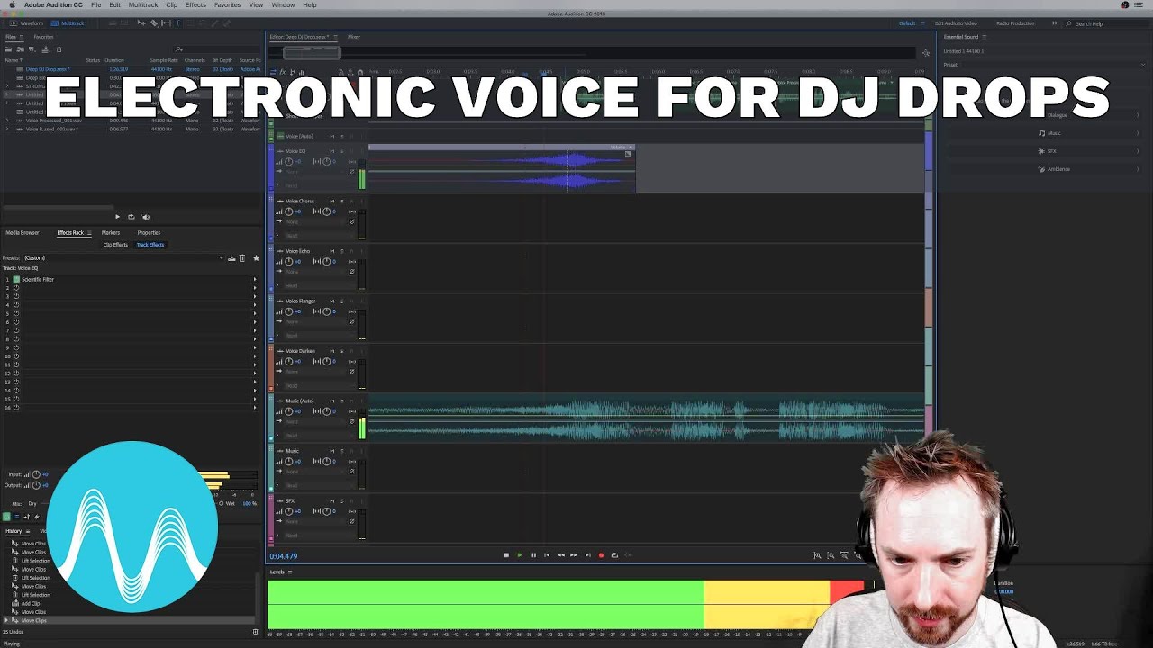Mark effects preset as favorite star
The image size is (1153, 648).
256,258
